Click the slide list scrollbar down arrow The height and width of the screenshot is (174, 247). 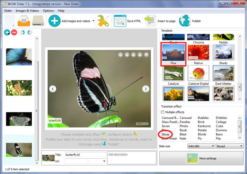pyautogui.click(x=37, y=163)
